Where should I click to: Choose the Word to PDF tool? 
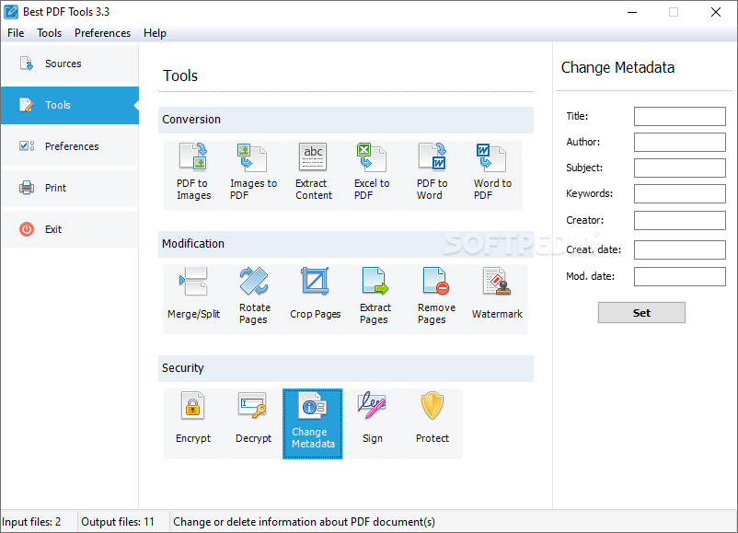[x=492, y=175]
